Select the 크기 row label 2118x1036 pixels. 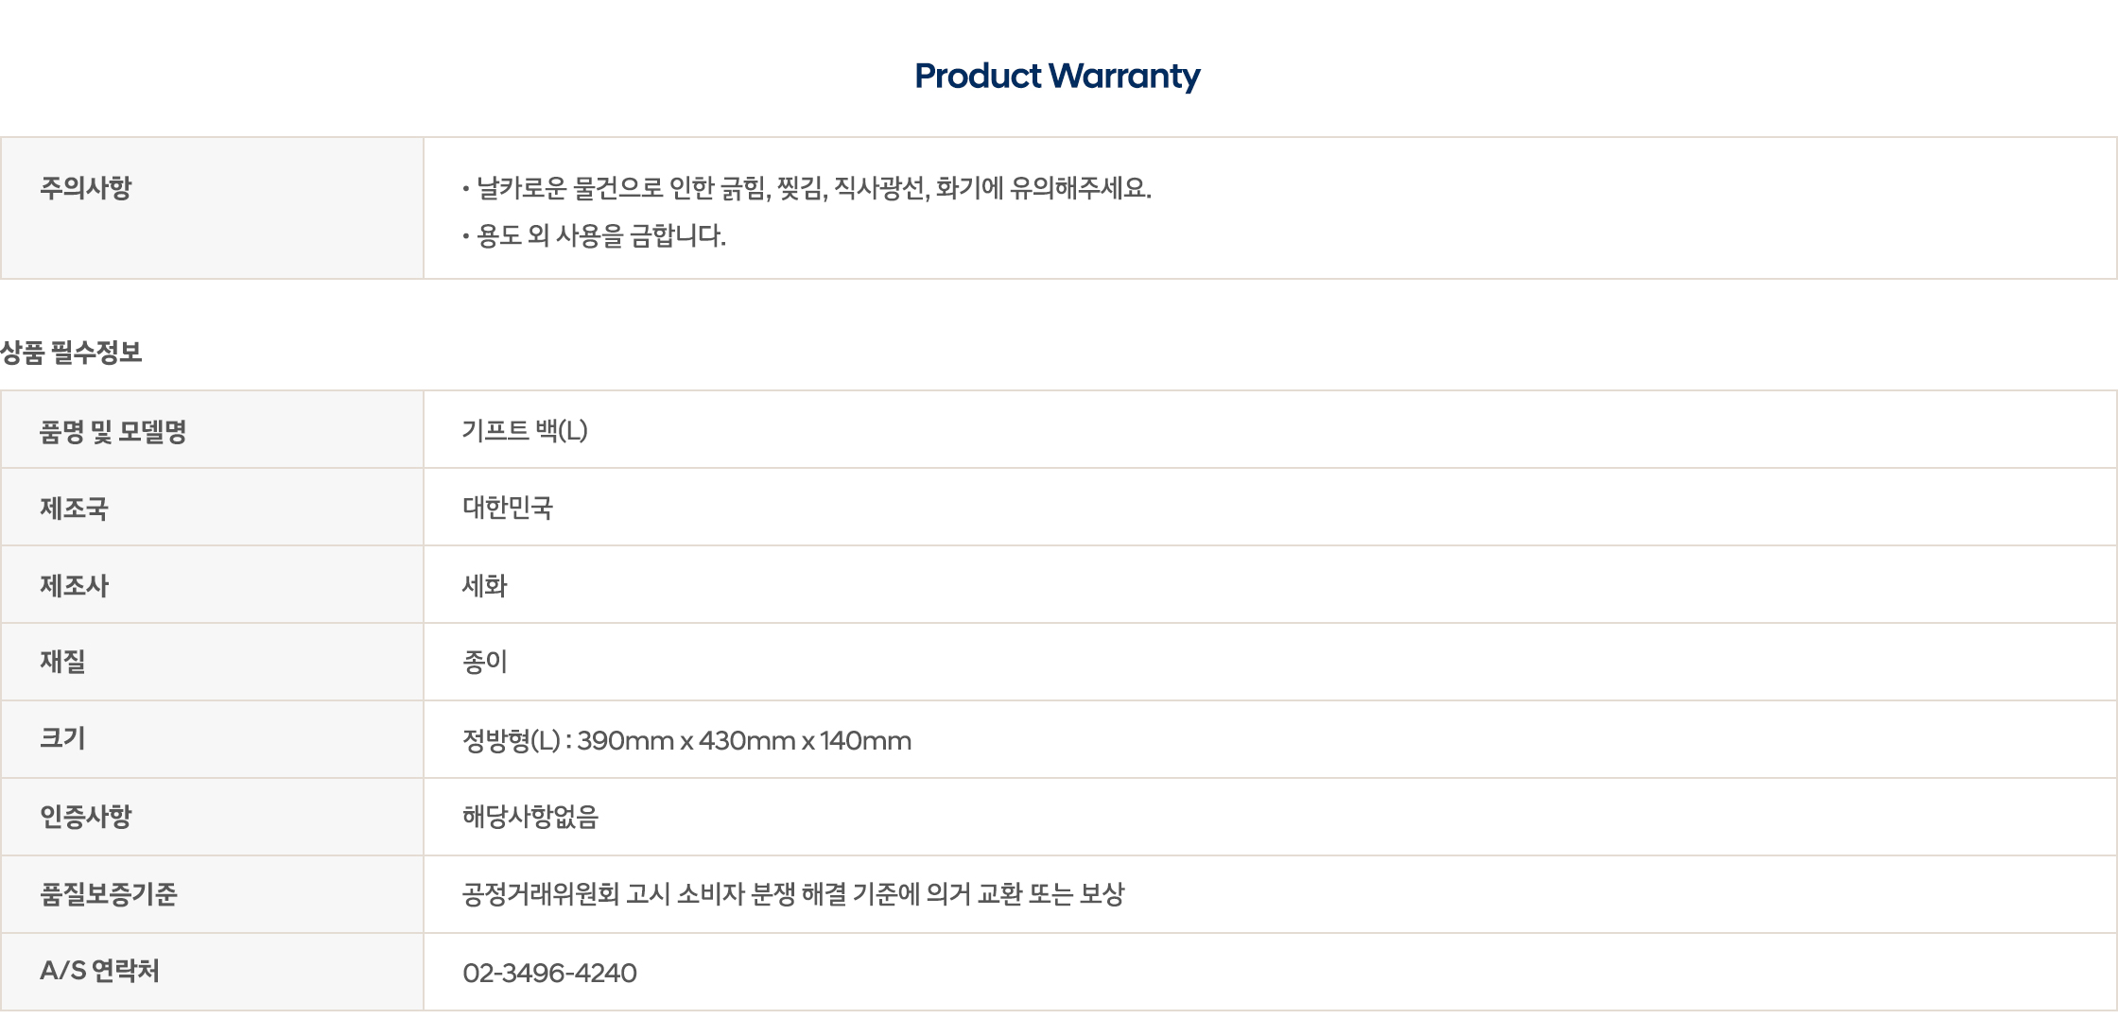click(x=62, y=739)
